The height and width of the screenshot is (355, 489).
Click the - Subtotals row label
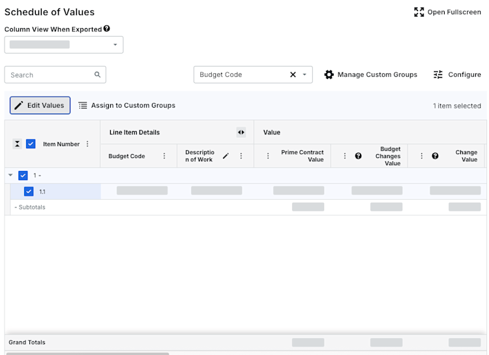(30, 208)
